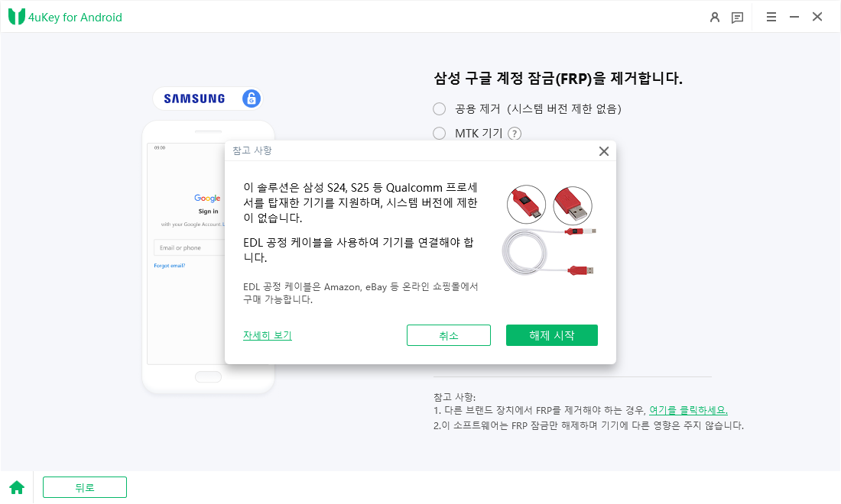841x504 pixels.
Task: Click the 취소 button
Action: point(448,335)
